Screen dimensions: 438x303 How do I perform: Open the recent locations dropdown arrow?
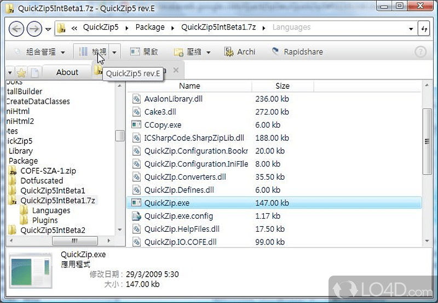(x=48, y=29)
